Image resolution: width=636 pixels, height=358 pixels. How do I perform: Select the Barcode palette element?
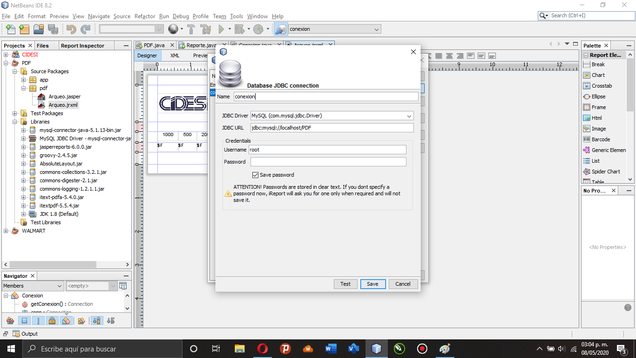[596, 139]
